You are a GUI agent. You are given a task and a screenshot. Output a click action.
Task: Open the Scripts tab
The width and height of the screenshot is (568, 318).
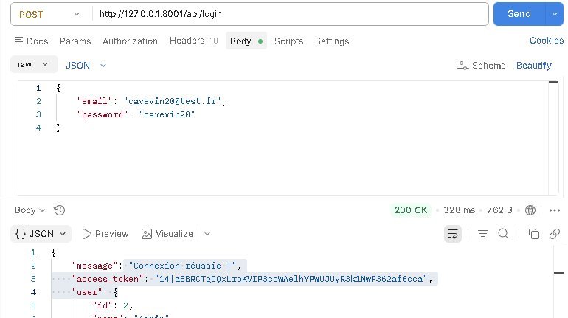(288, 41)
